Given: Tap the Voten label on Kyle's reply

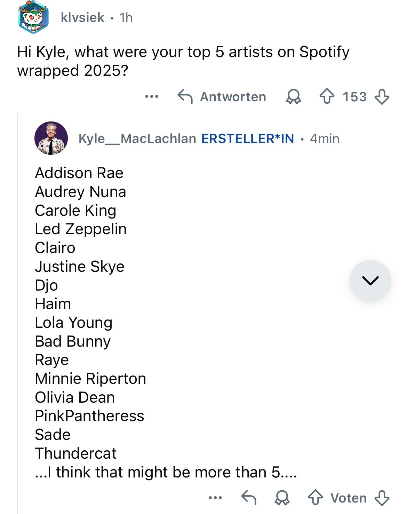Looking at the screenshot, I should click(349, 498).
